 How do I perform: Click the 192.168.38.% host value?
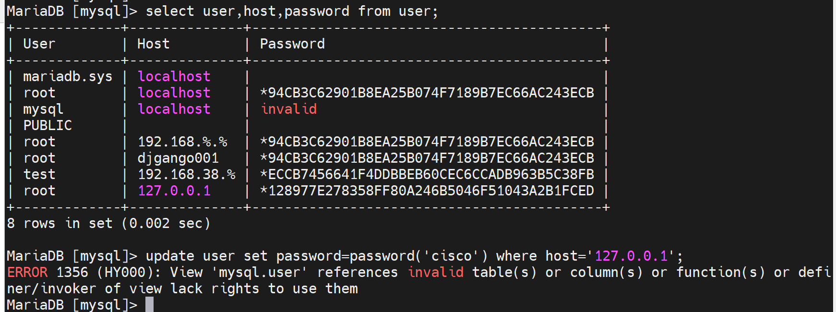[187, 175]
